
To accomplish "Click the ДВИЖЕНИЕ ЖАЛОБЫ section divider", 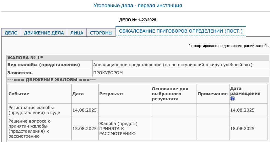I will click(138, 80).
